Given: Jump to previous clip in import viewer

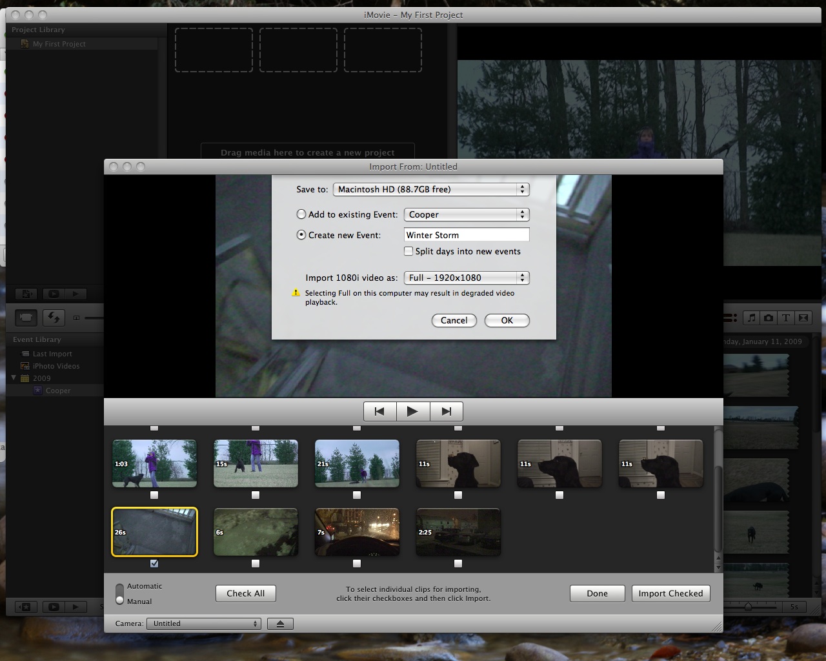Looking at the screenshot, I should click(379, 411).
